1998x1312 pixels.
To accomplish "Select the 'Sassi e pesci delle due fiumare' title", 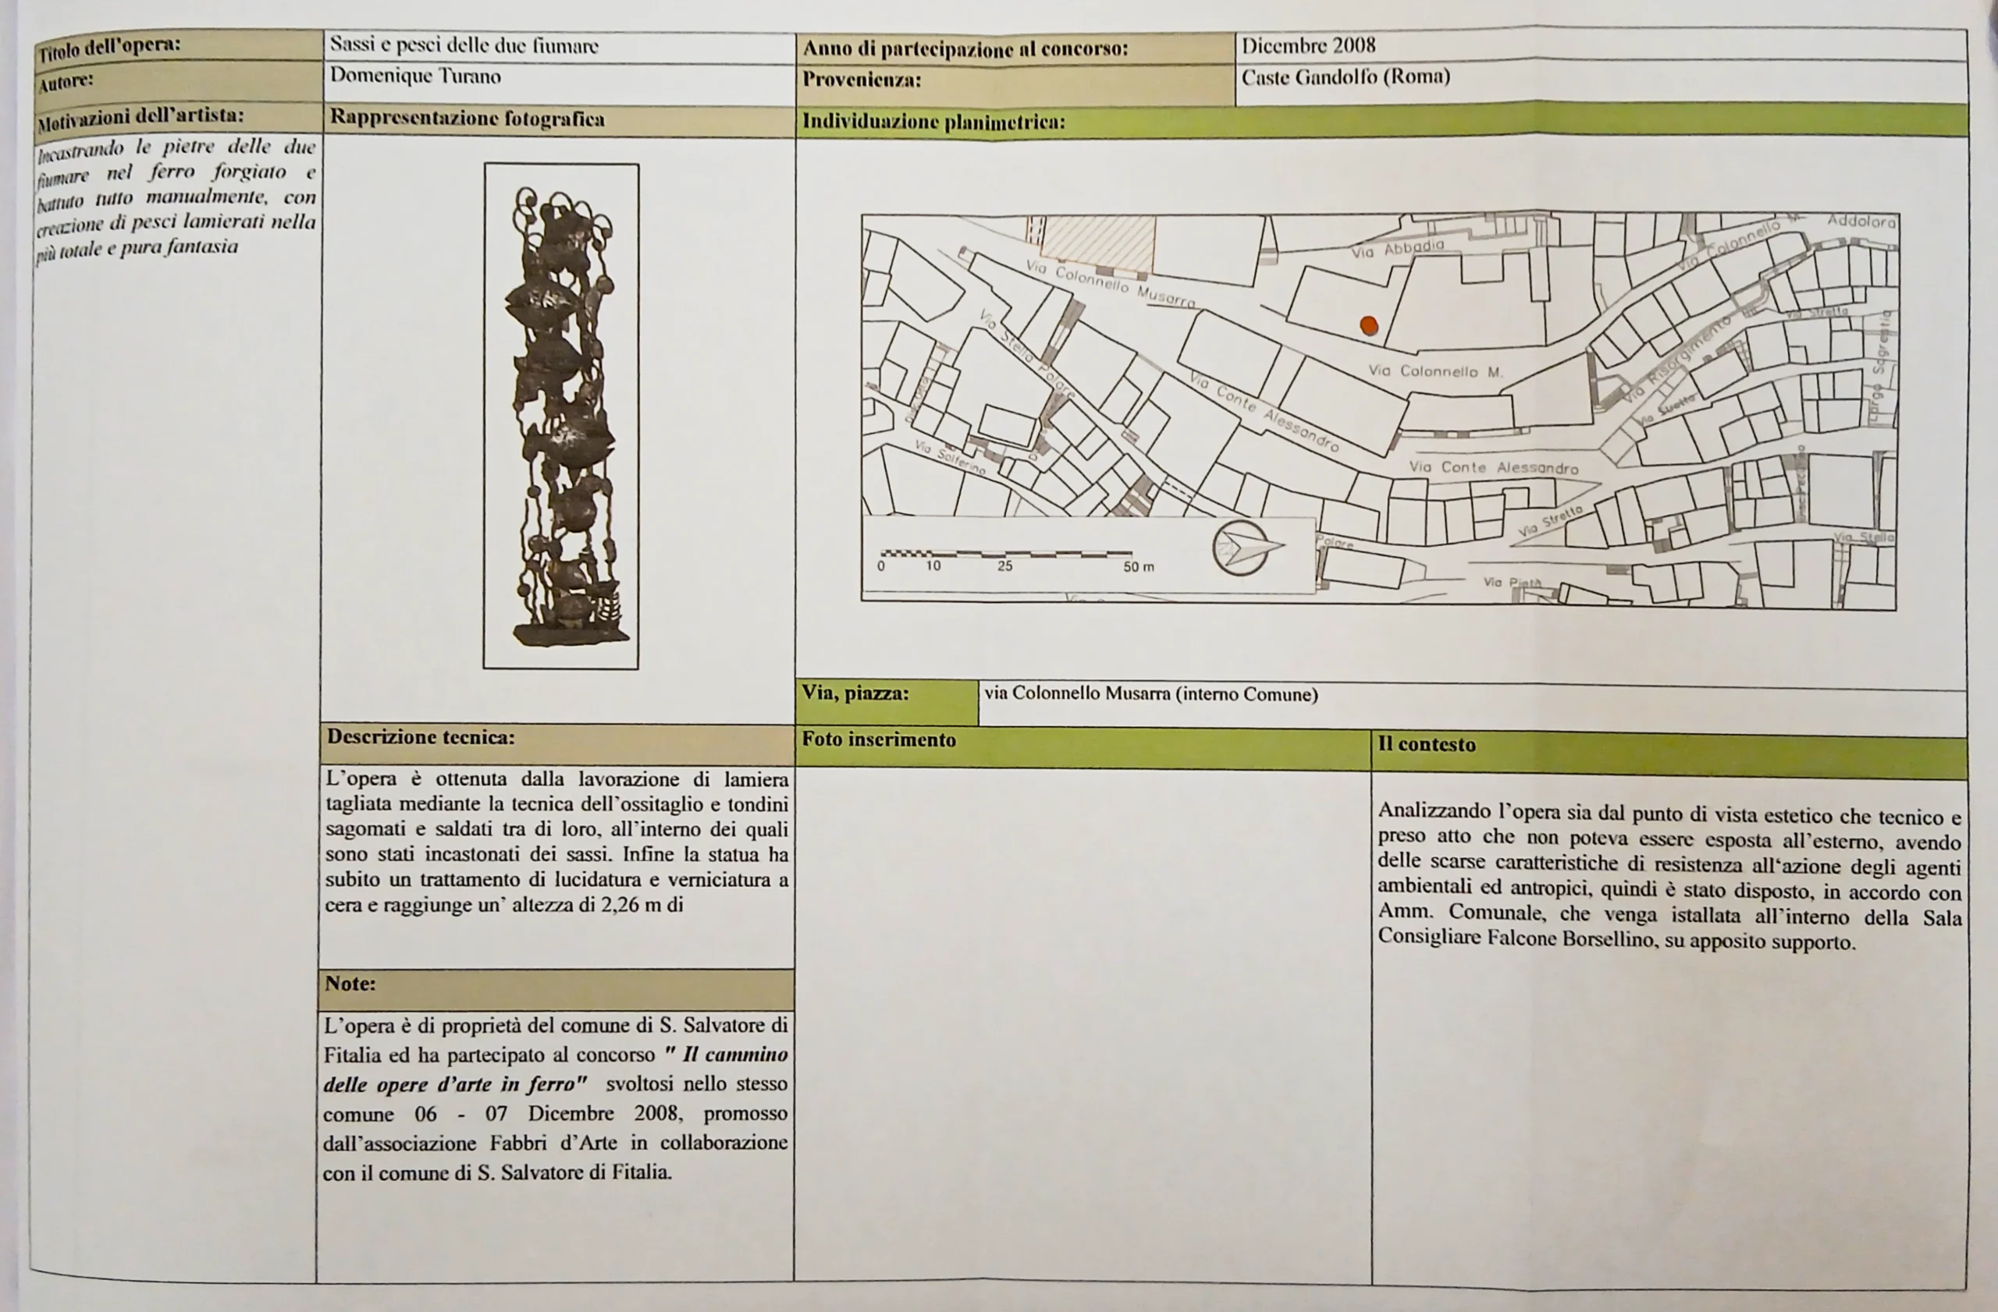I will coord(464,45).
